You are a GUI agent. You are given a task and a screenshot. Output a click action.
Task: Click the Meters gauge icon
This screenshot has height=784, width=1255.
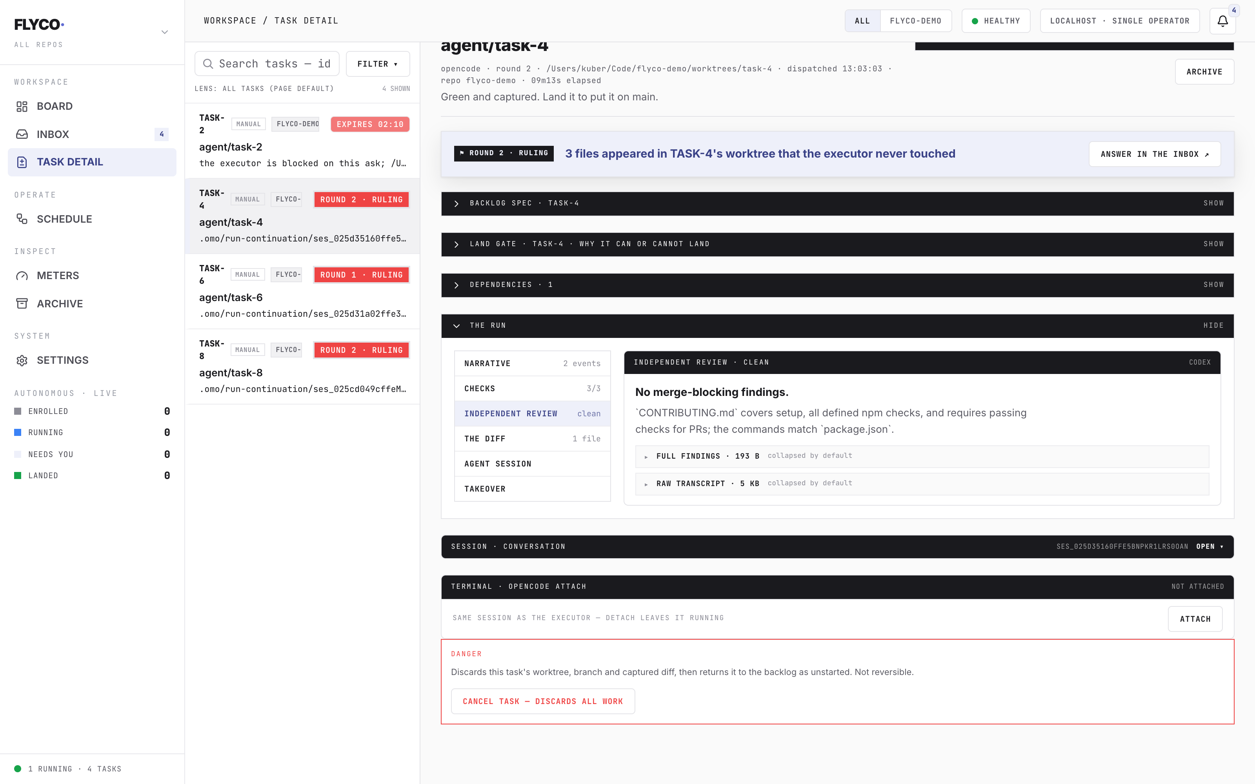22,276
